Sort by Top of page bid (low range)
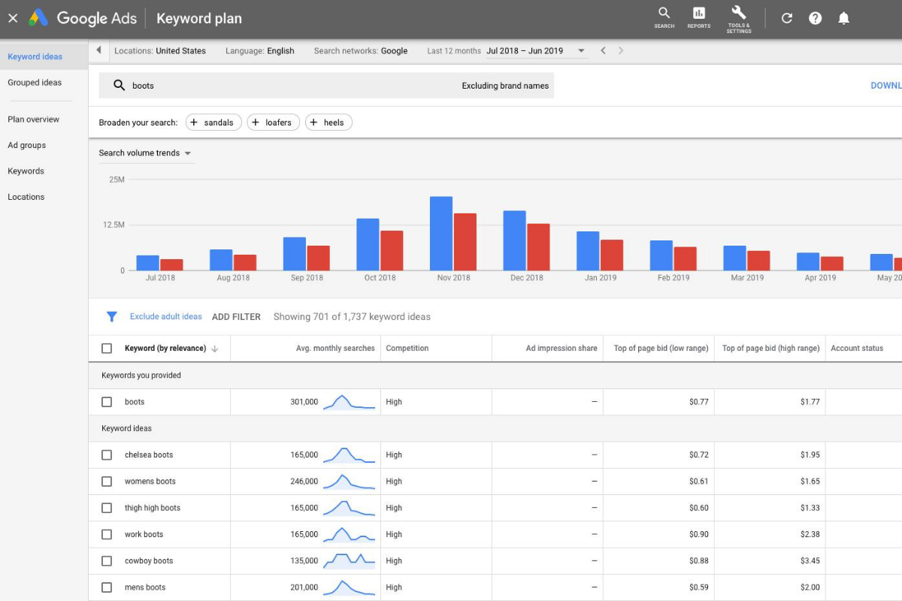 tap(661, 349)
